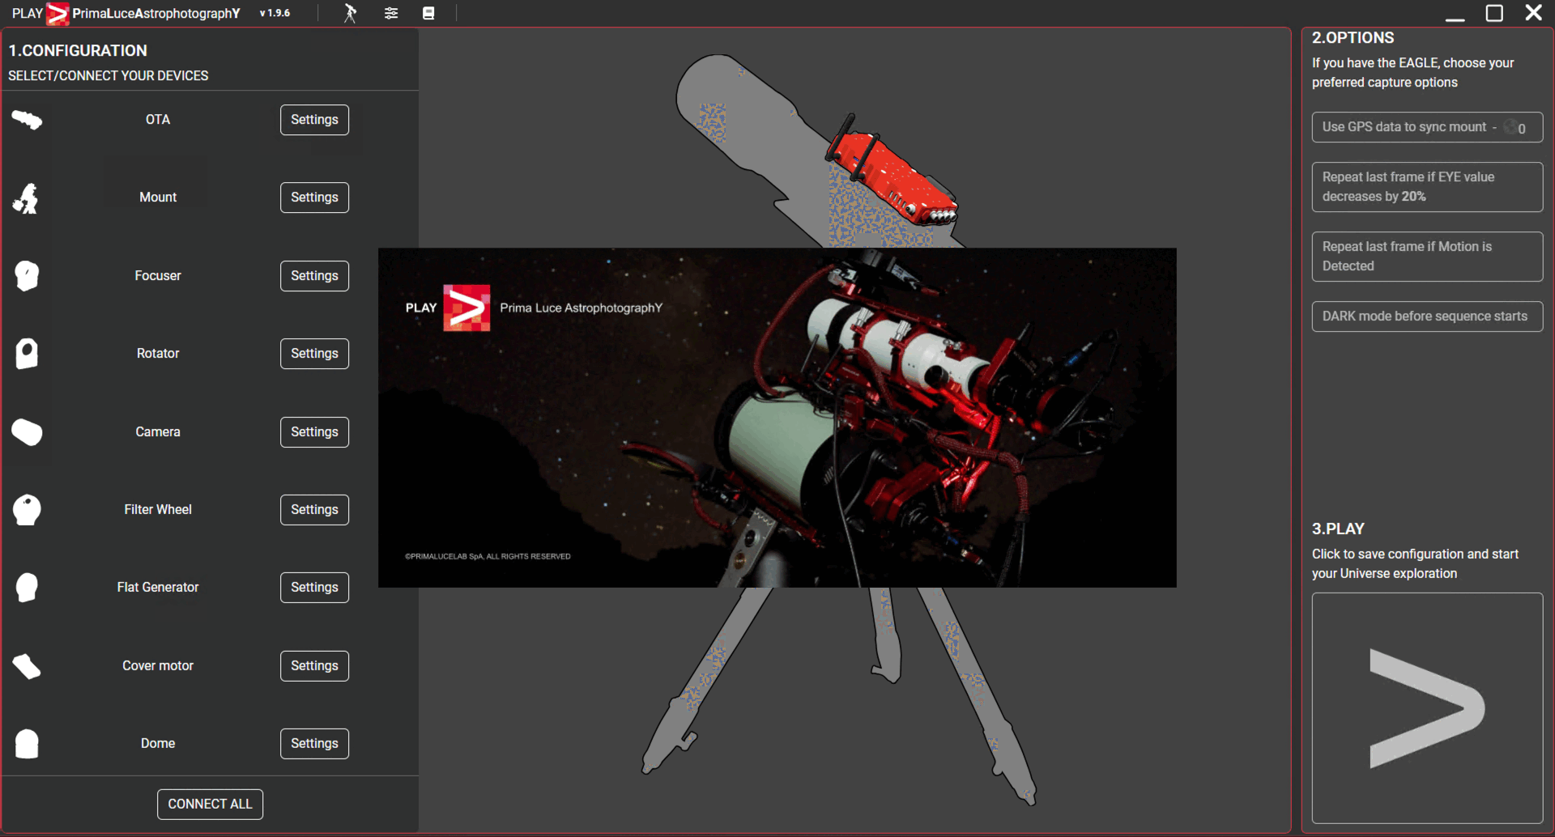Open the log document icon in title bar
Viewport: 1555px width, 837px height.
click(428, 13)
